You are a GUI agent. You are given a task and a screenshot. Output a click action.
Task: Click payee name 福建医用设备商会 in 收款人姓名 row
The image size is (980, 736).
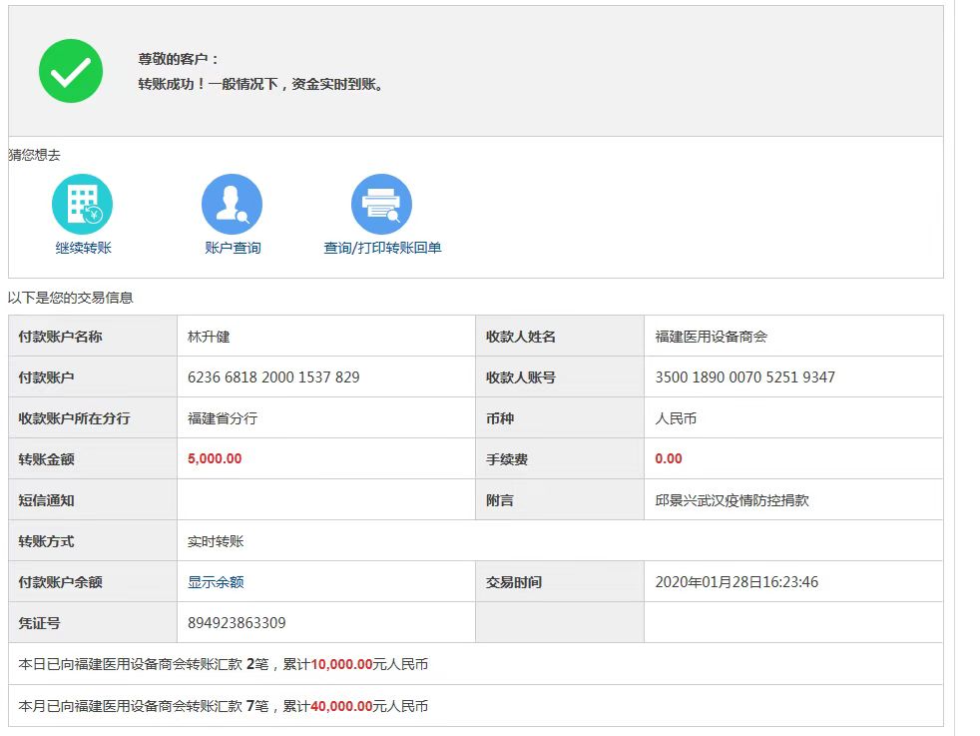(711, 337)
